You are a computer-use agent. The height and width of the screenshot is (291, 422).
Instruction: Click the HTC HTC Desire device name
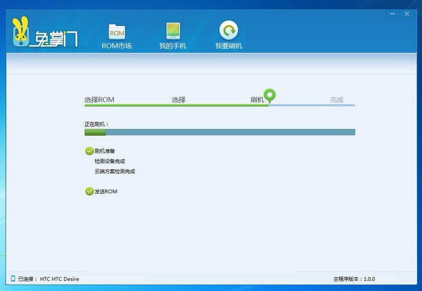tap(60, 279)
